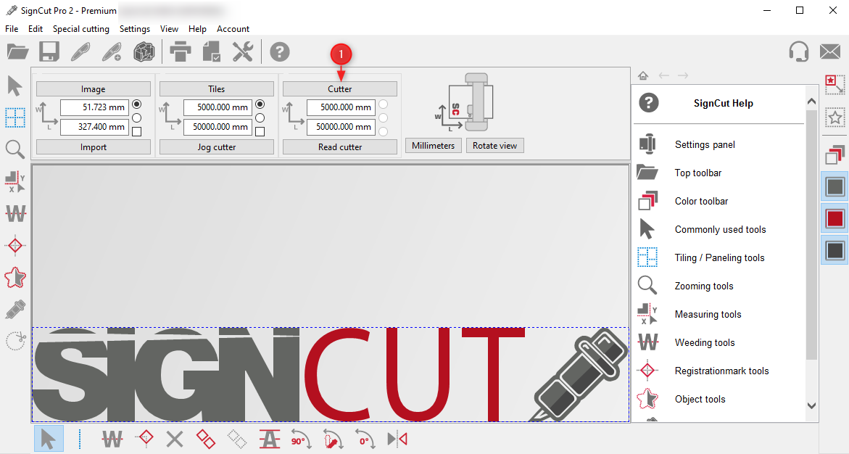Click the home icon in help panel
The height and width of the screenshot is (454, 849).
642,75
